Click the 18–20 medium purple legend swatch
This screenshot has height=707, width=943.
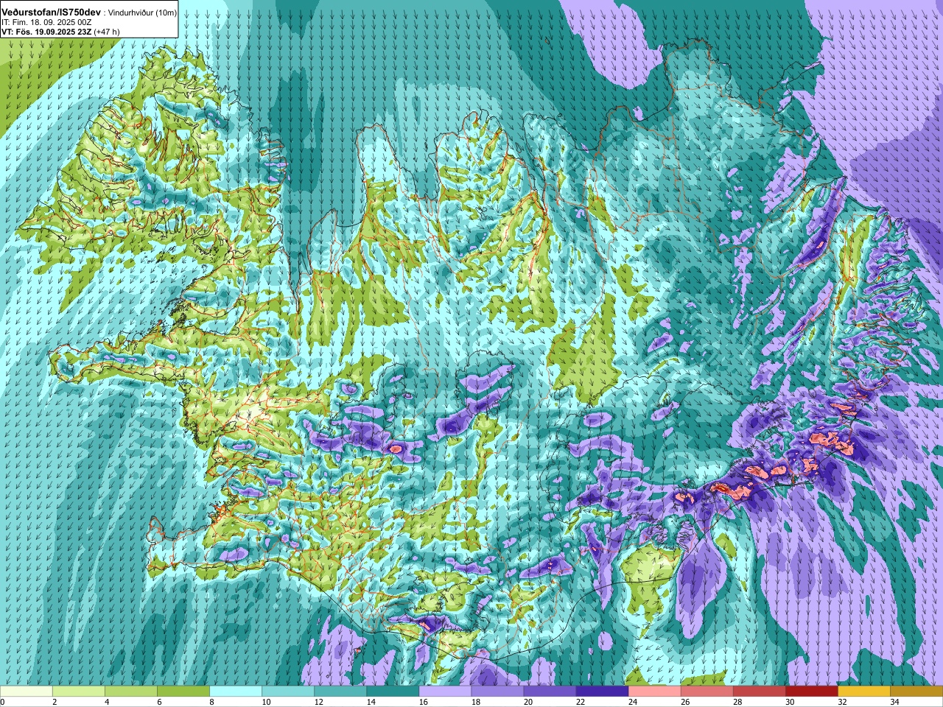pos(497,691)
